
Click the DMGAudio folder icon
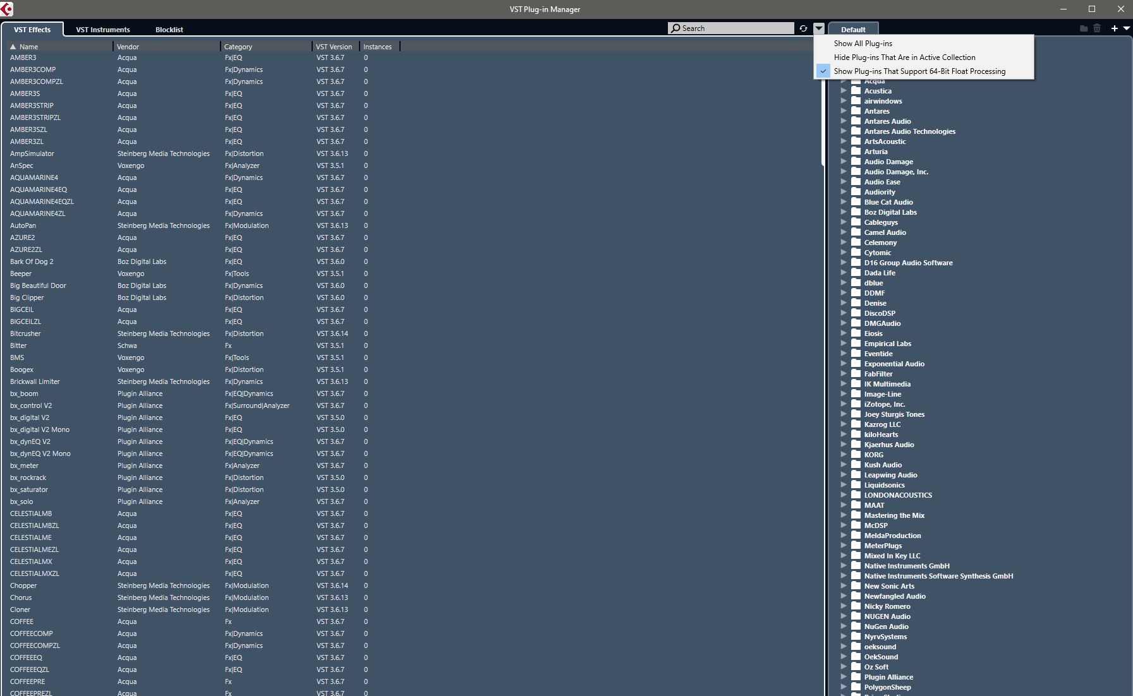(856, 323)
